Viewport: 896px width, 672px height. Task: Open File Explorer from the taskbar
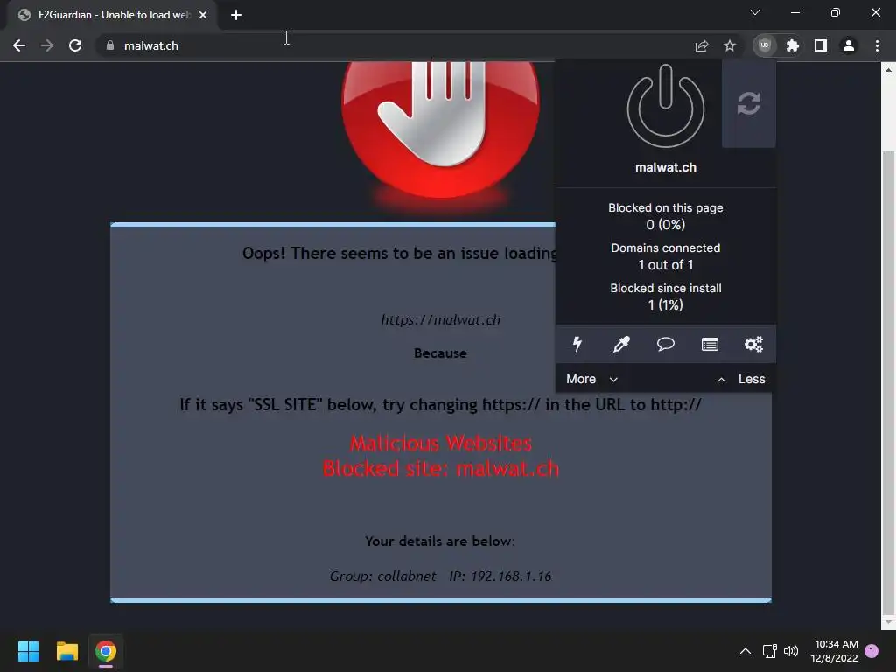pos(66,651)
